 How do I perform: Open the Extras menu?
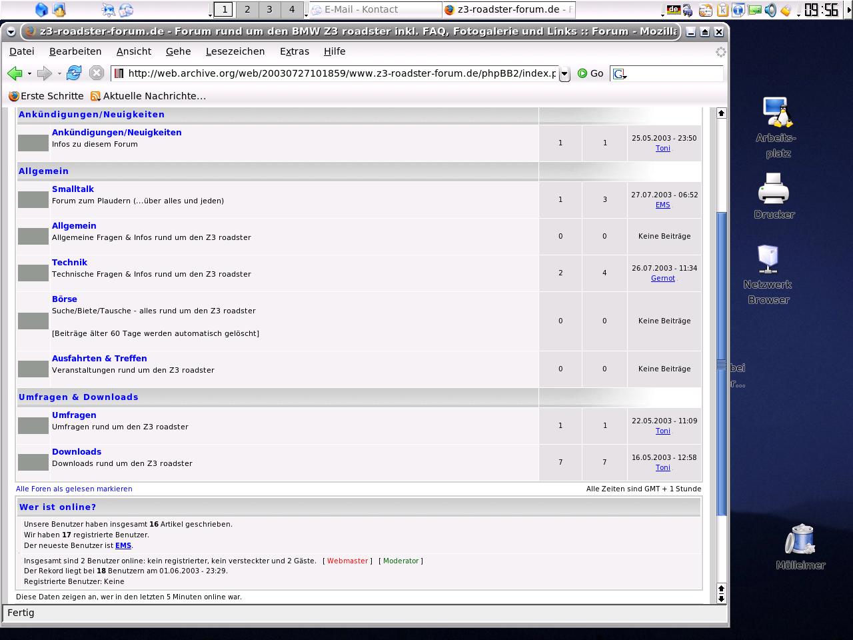coord(294,51)
